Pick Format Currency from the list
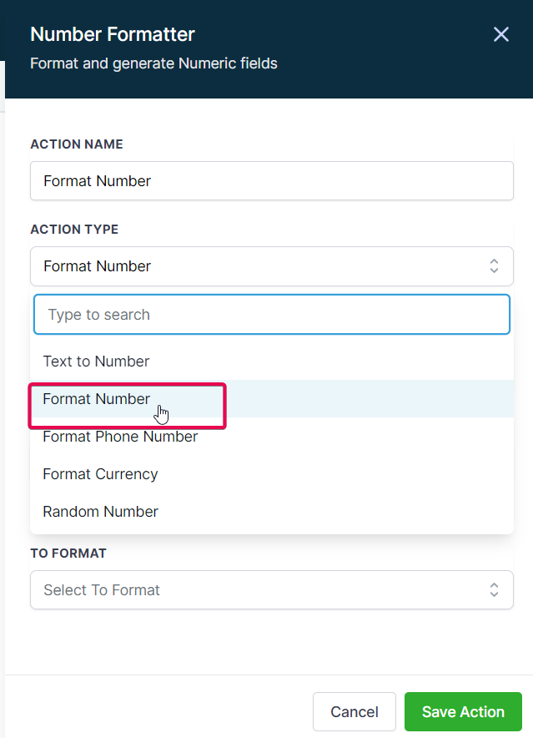 coord(101,474)
